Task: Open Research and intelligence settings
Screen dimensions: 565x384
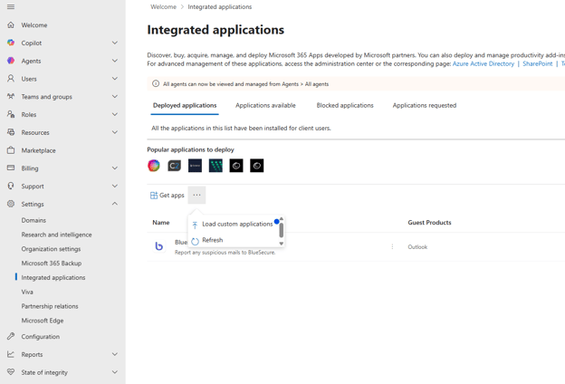Action: 56,235
